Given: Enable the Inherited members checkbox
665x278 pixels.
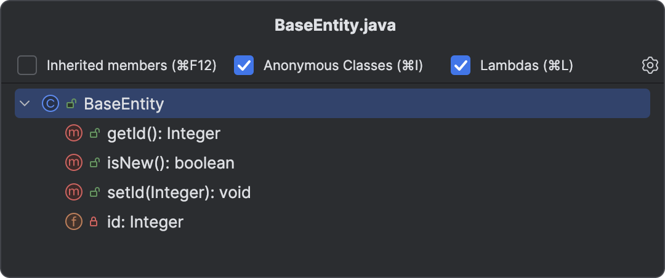Looking at the screenshot, I should pyautogui.click(x=27, y=65).
